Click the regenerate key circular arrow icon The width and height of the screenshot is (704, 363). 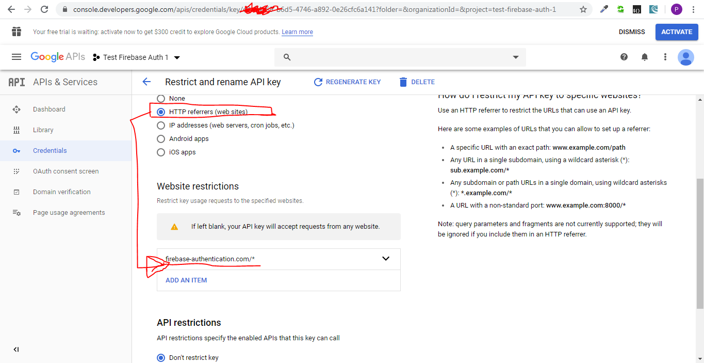318,82
